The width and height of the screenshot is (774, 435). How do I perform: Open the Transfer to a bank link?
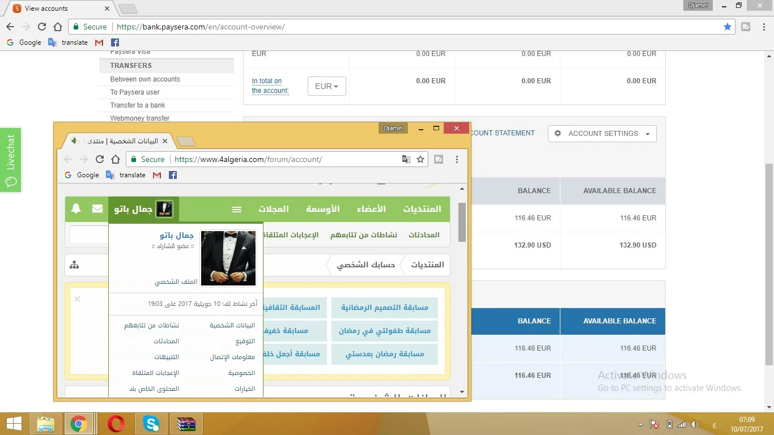[x=138, y=105]
